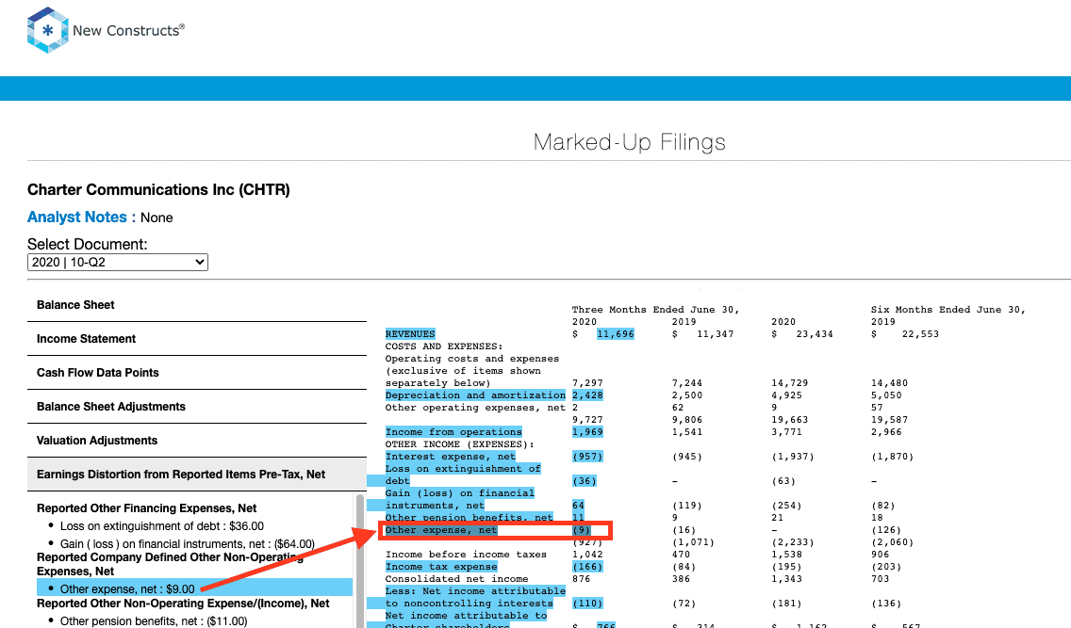1071x628 pixels.
Task: Click the Charter Communications Inc (CHTR) heading
Action: (158, 190)
